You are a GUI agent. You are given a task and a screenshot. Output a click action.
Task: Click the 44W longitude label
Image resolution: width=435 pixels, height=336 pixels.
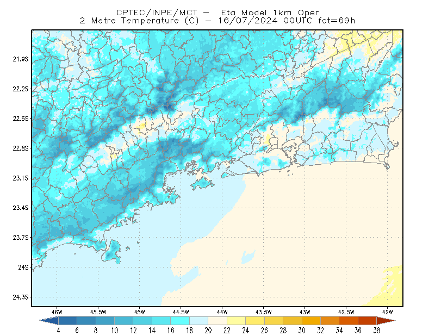coord(222,312)
